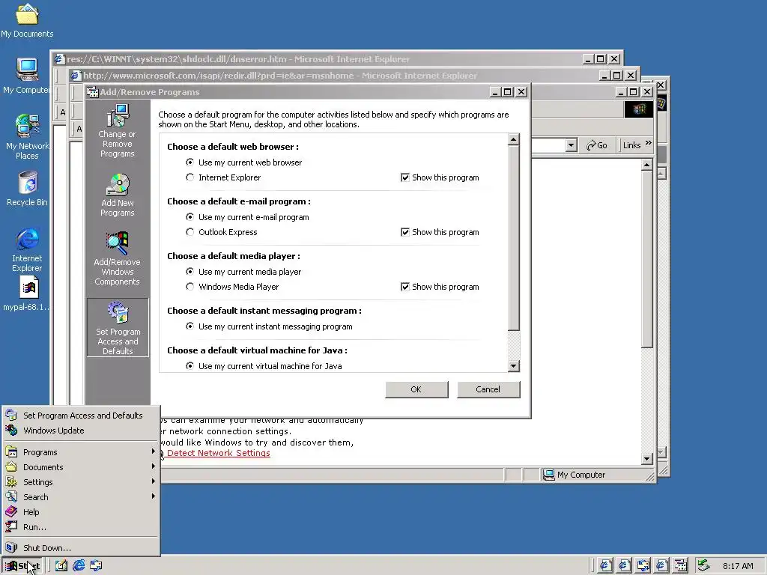The image size is (767, 575).
Task: Select Internet Explorer desktop icon
Action: click(28, 249)
